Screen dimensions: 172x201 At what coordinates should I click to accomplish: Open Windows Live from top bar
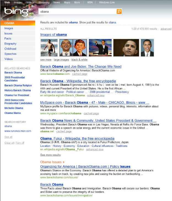click(x=107, y=2)
